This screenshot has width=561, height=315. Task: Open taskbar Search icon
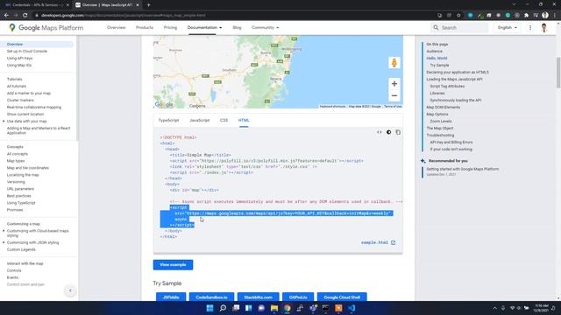coord(223,308)
